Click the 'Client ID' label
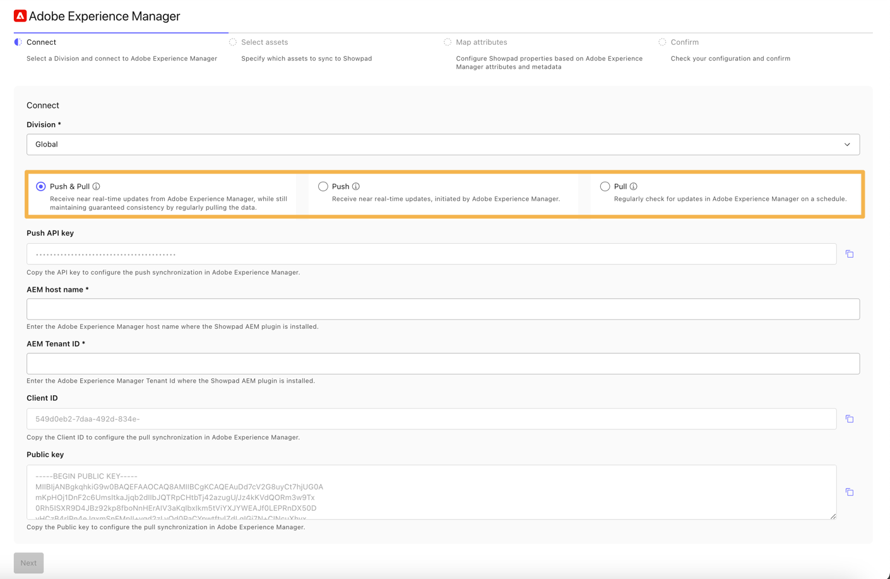The image size is (890, 579). click(42, 398)
